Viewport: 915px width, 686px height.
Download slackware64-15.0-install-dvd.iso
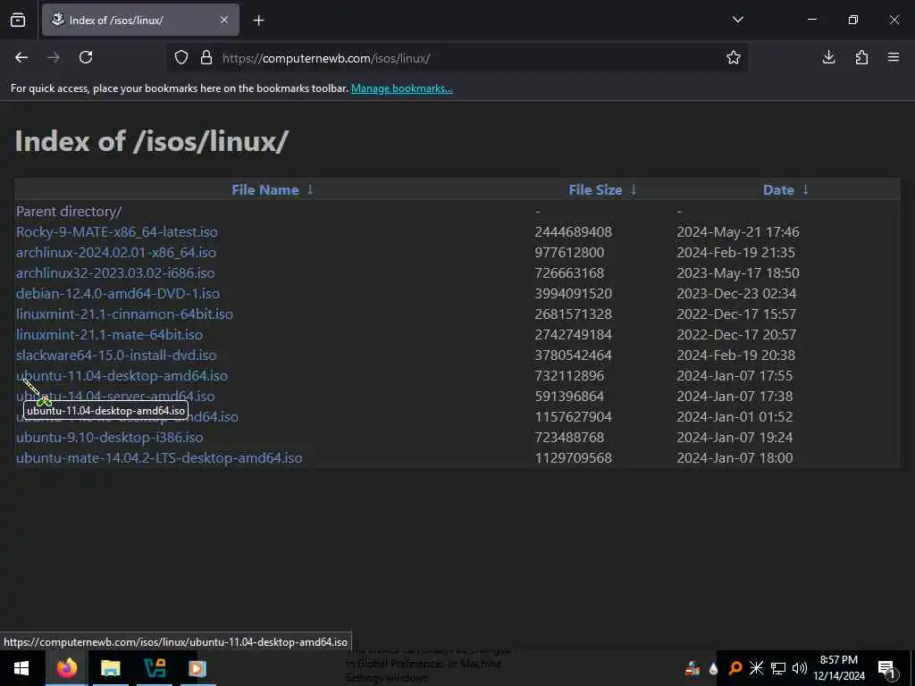116,355
